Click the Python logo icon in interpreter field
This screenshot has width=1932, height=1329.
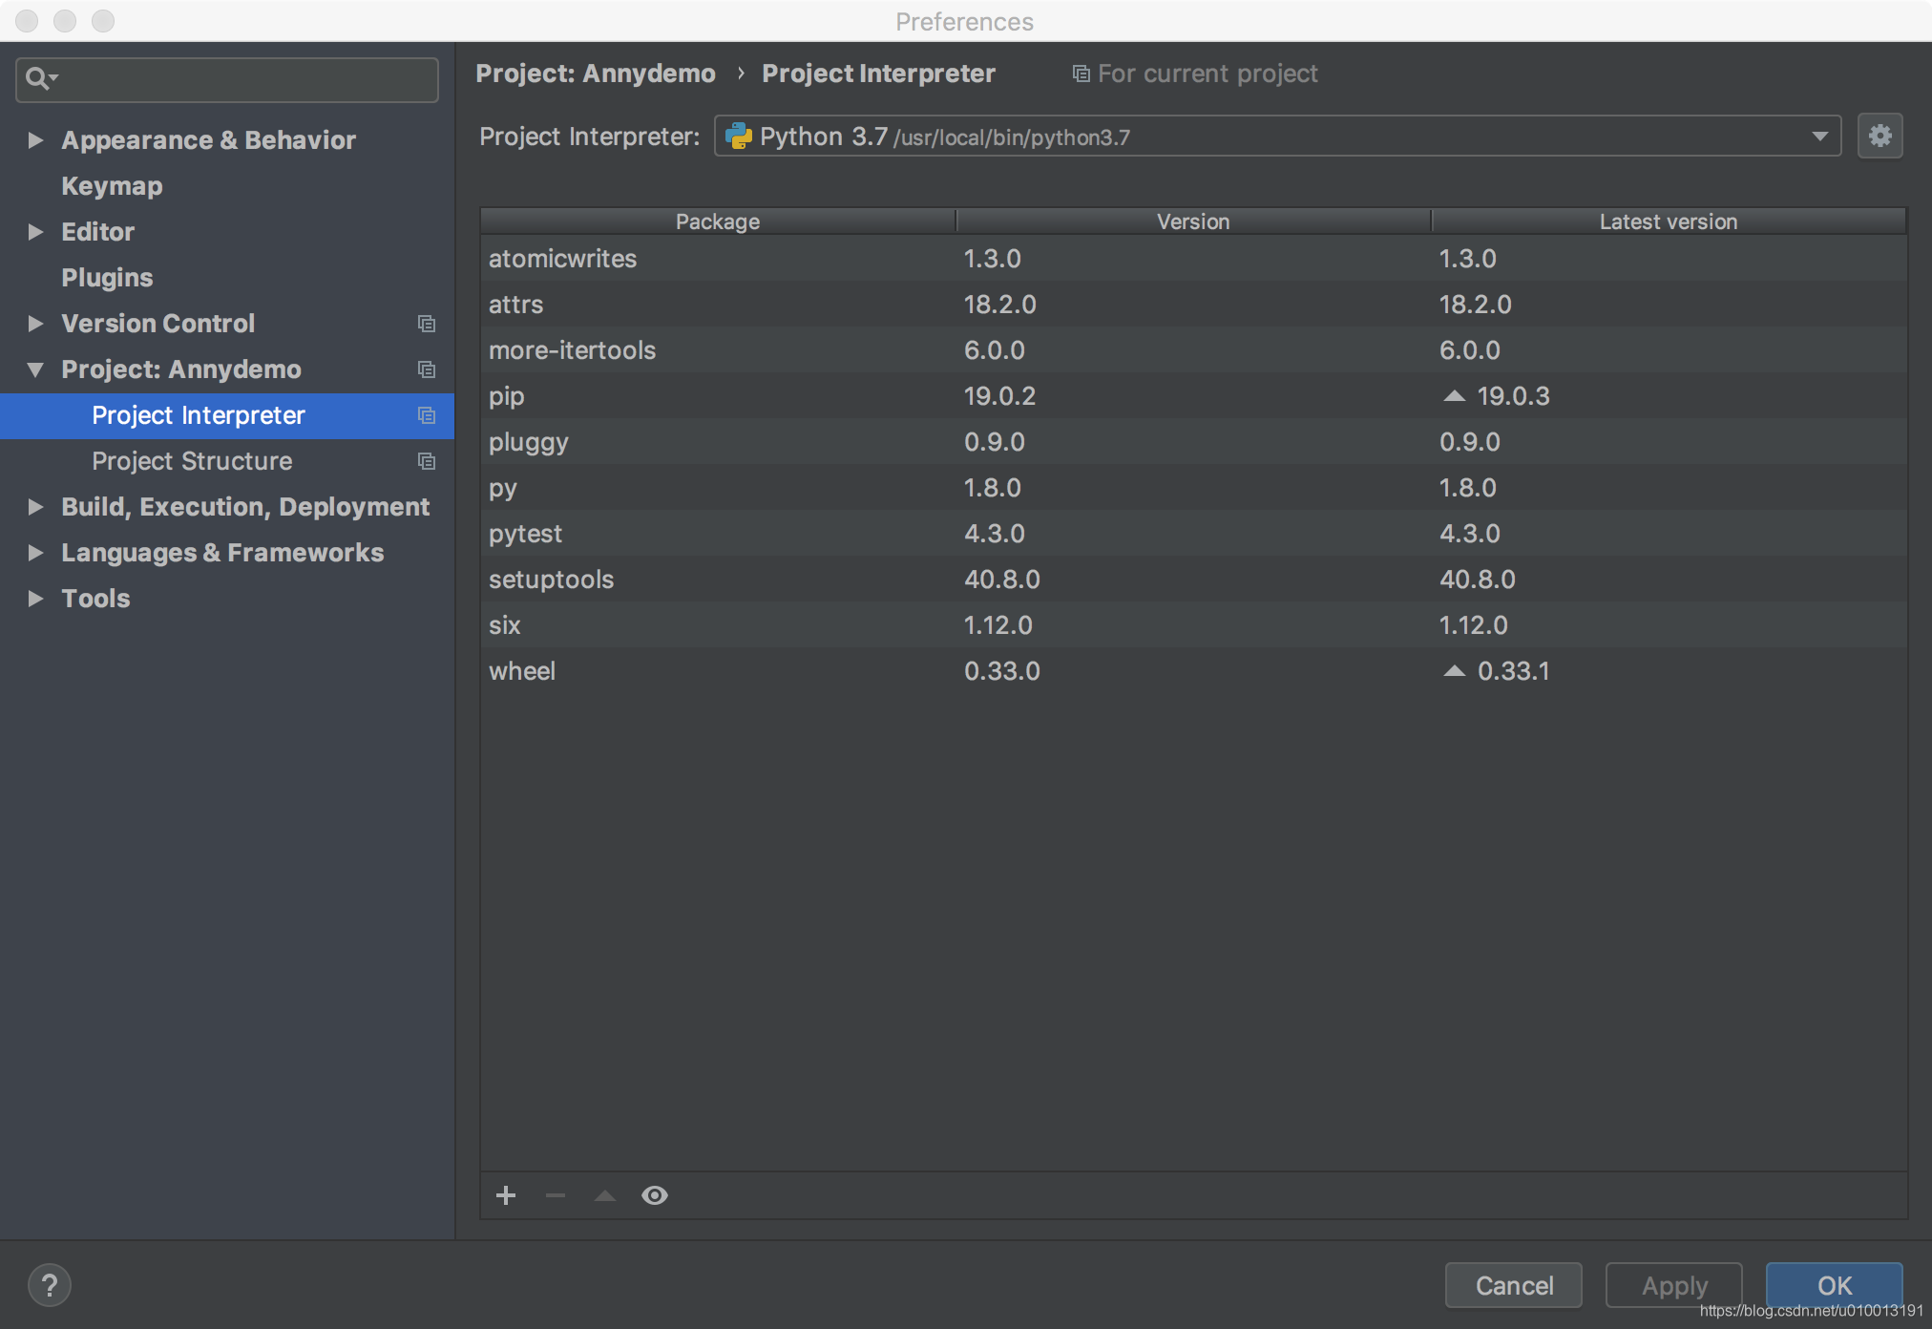click(739, 137)
